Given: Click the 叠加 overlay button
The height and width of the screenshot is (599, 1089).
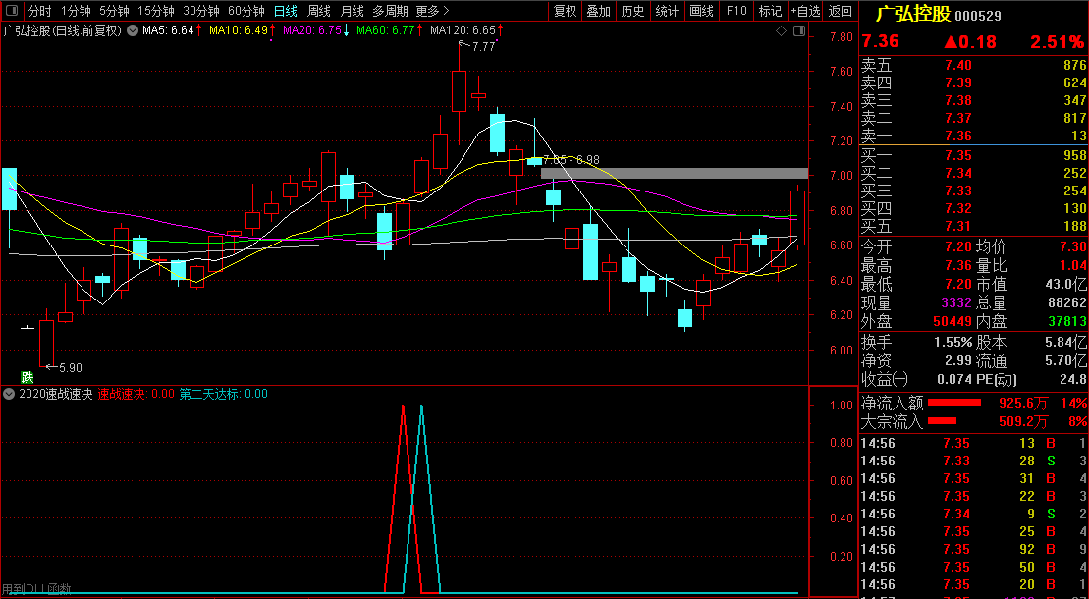Looking at the screenshot, I should 599,11.
